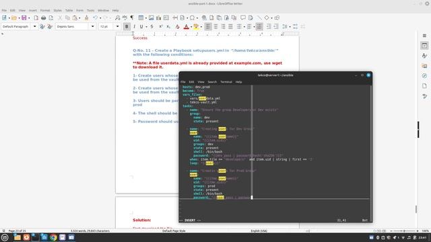
Task: Open sidebar Gallery deck
Action: click(x=424, y=66)
